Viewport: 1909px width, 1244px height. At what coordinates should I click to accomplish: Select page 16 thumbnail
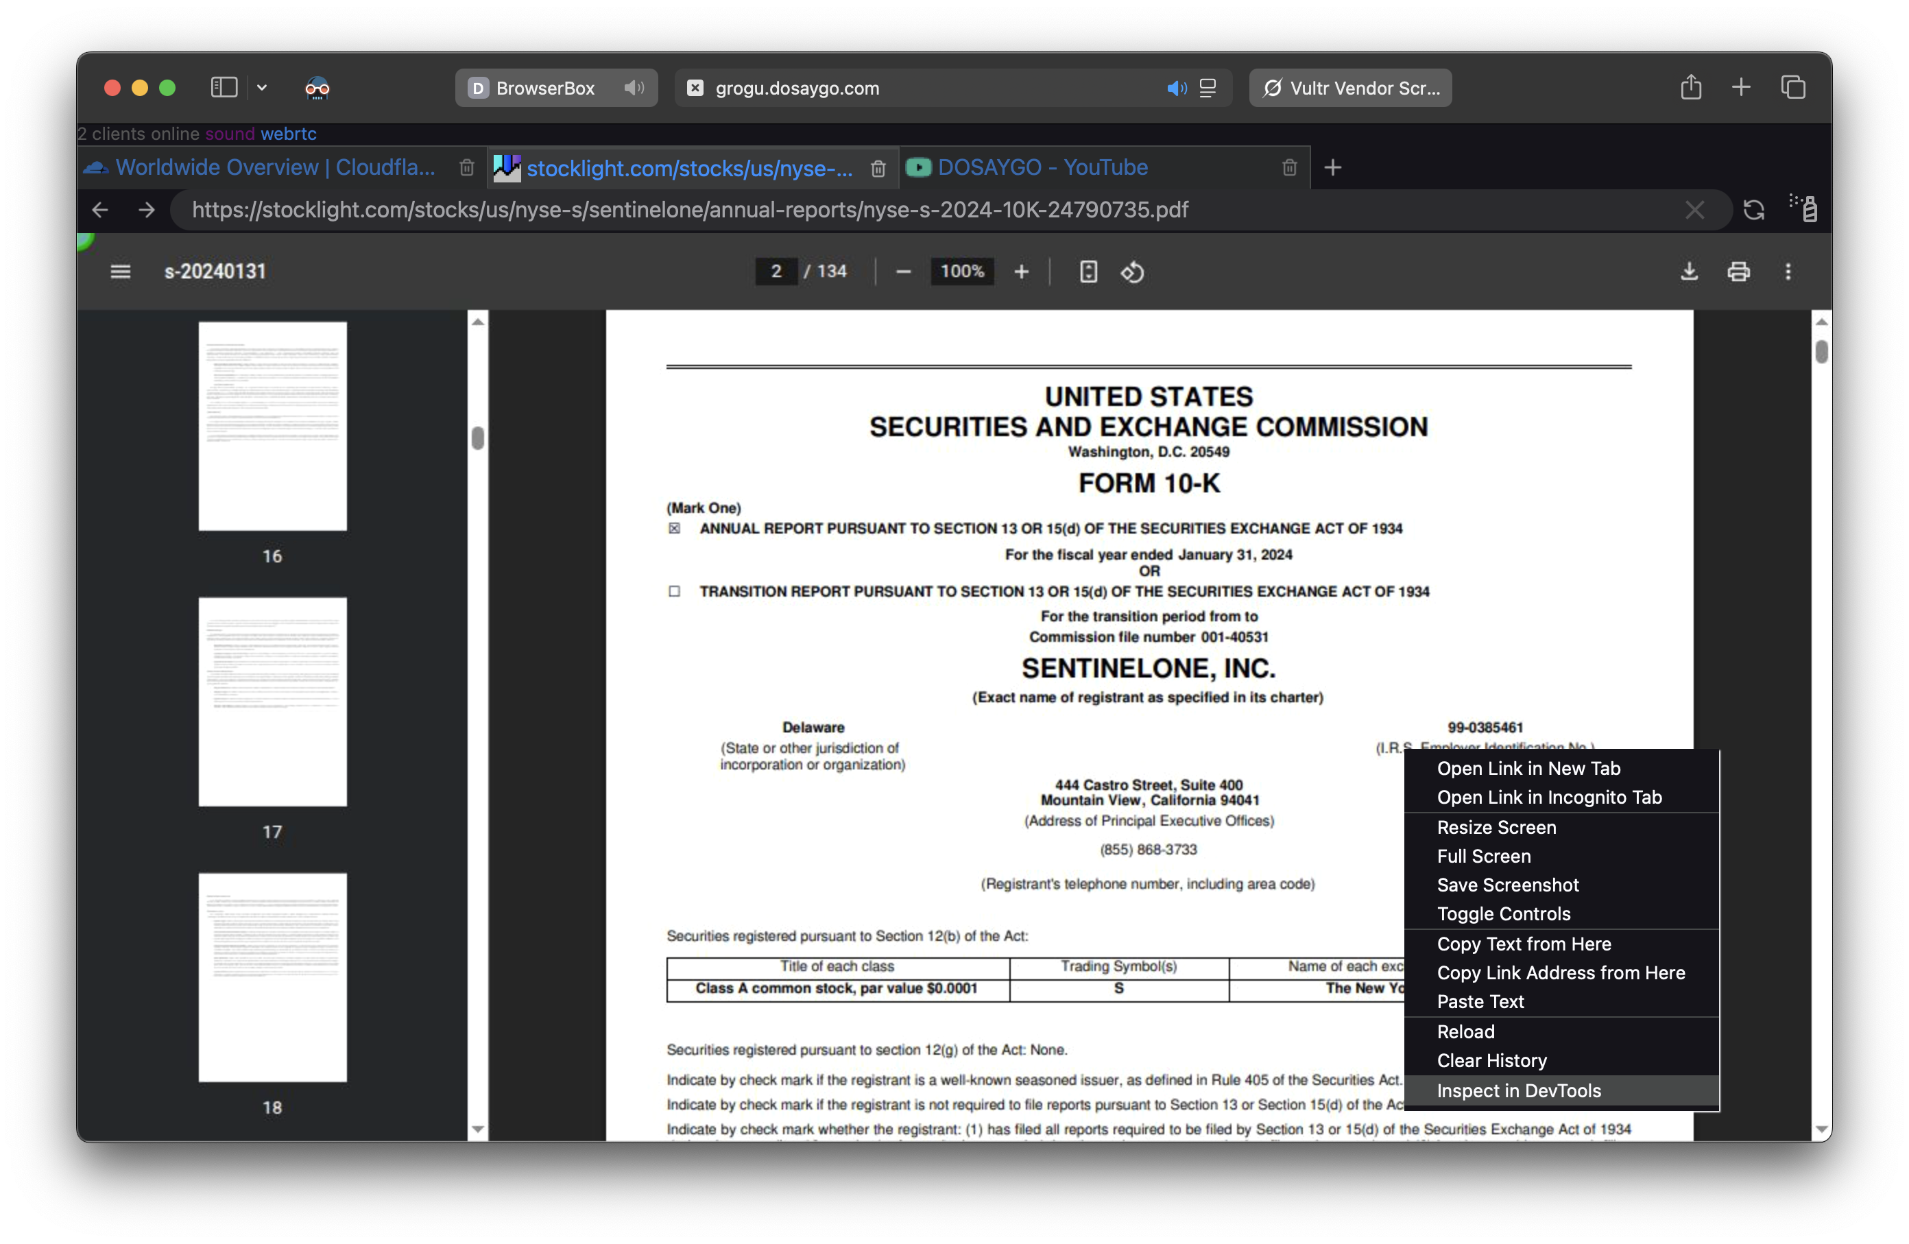click(273, 426)
